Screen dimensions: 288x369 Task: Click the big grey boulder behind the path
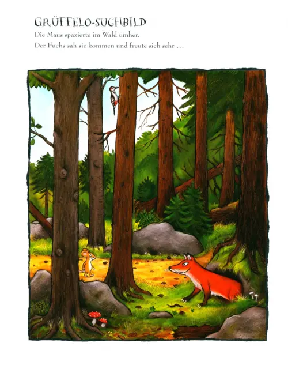tap(166, 239)
